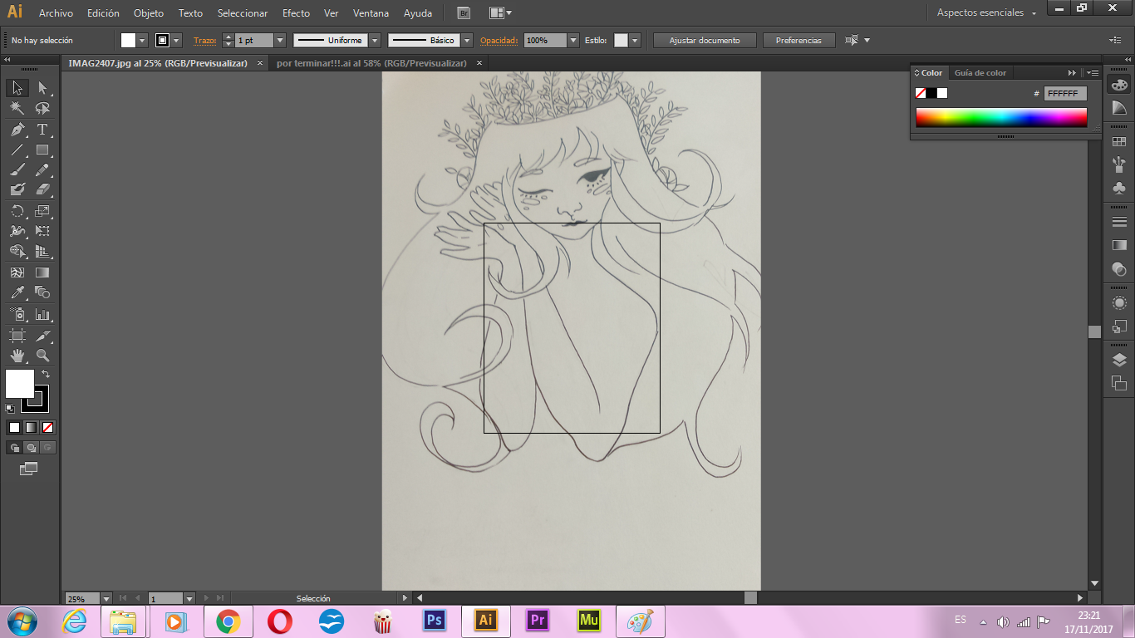The height and width of the screenshot is (638, 1135).
Task: Expand the Opacidad 100% dropdown
Action: click(573, 40)
